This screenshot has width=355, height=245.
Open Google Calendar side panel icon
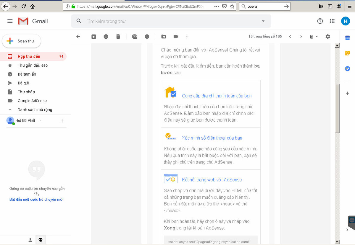point(348,38)
